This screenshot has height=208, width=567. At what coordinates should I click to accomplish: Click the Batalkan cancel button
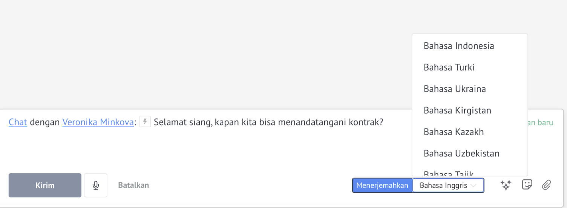pos(133,185)
